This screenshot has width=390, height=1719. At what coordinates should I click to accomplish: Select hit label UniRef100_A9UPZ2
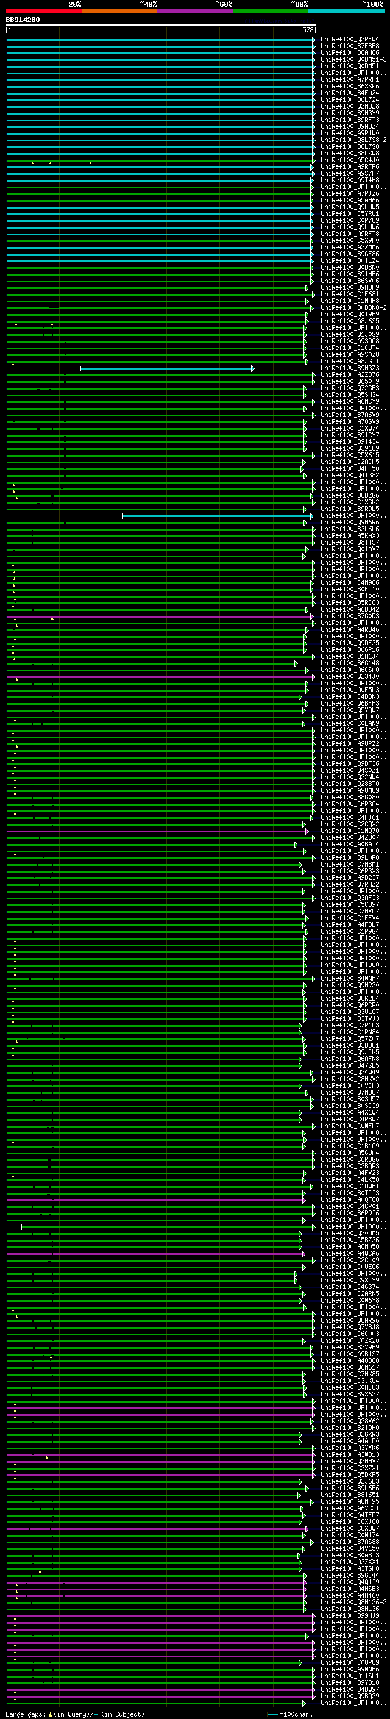(x=350, y=744)
